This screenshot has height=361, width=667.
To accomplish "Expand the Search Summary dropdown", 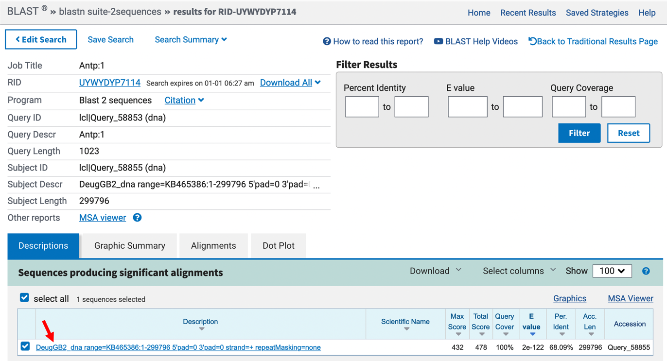I will tap(191, 40).
